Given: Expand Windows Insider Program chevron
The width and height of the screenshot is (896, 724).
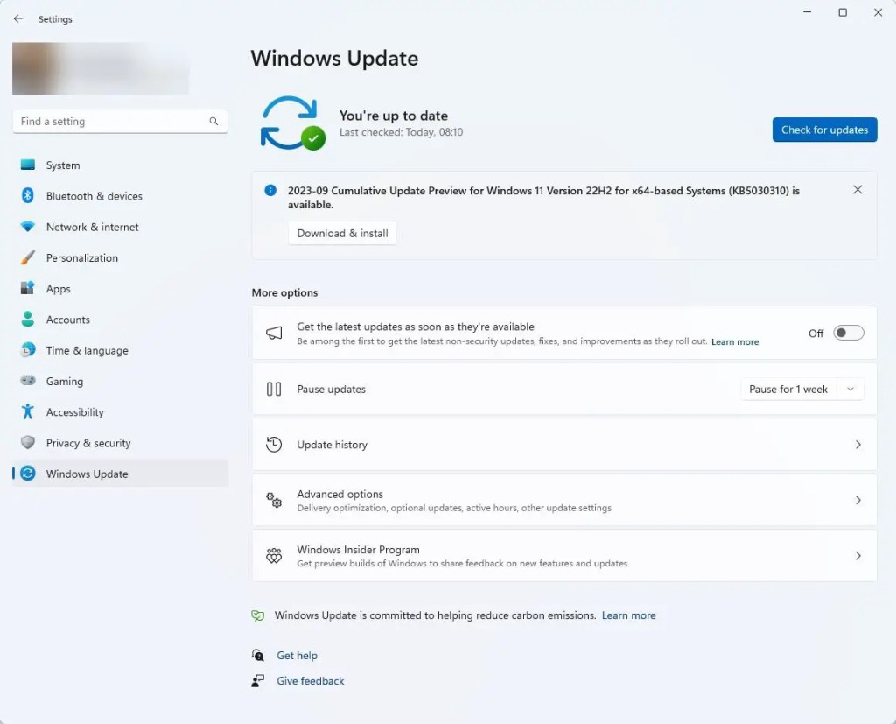Looking at the screenshot, I should (857, 555).
